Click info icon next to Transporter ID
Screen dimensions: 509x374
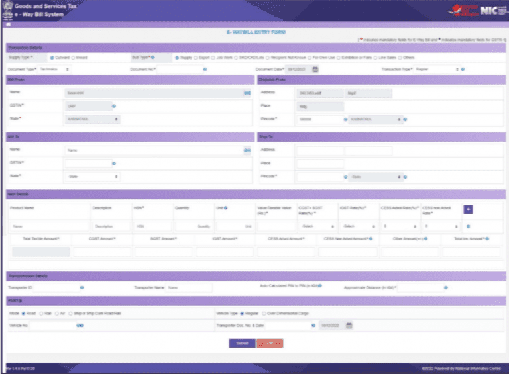(82, 288)
